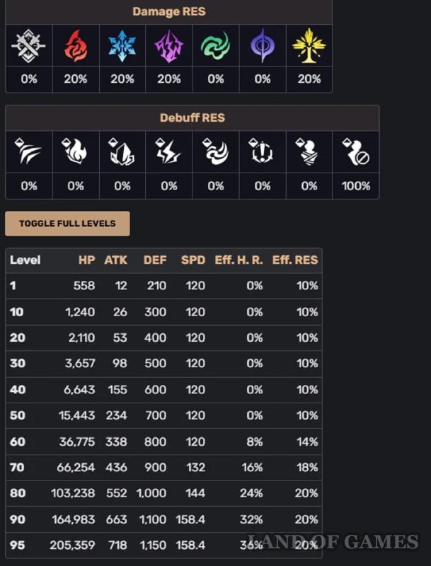
Task: Click the Physical damage RES crossed-swords icon
Action: tap(28, 46)
